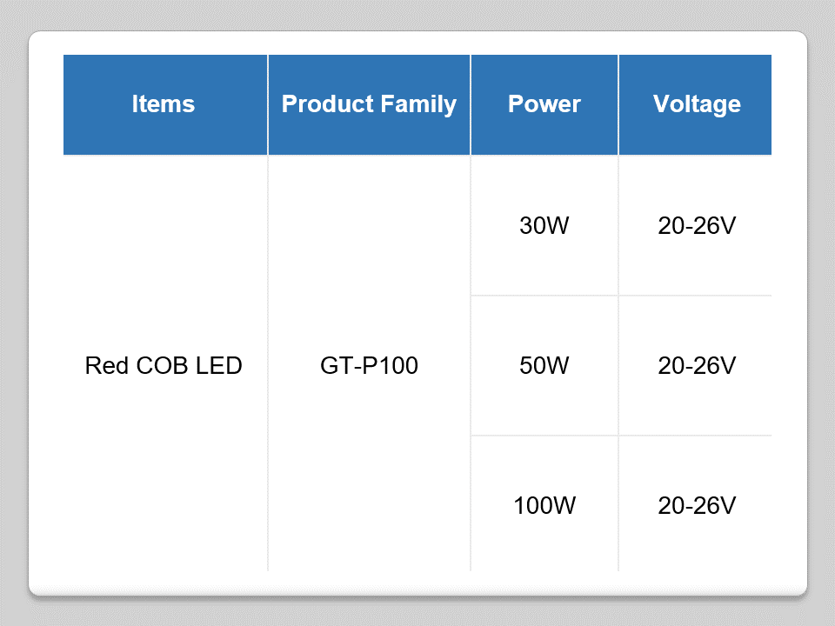Select the 20-26V cell in the 100W row
The height and width of the screenshot is (626, 835).
(696, 505)
